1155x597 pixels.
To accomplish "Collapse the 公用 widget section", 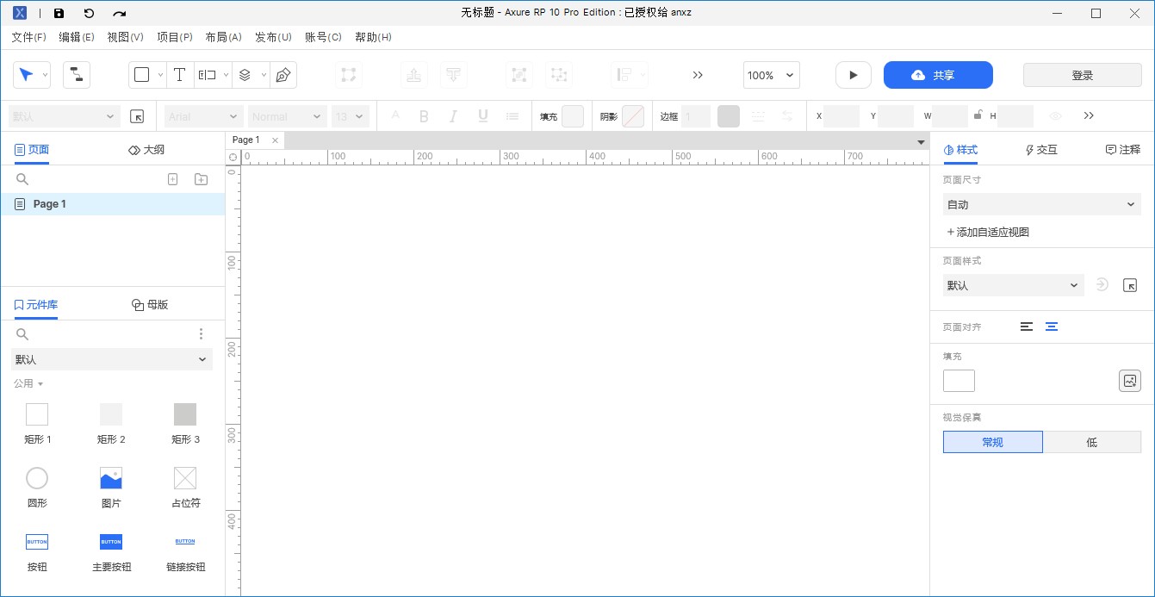I will 28,382.
